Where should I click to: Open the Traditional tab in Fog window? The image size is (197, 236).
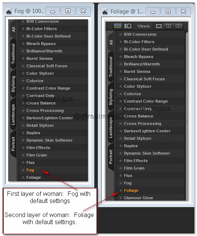(x=13, y=54)
